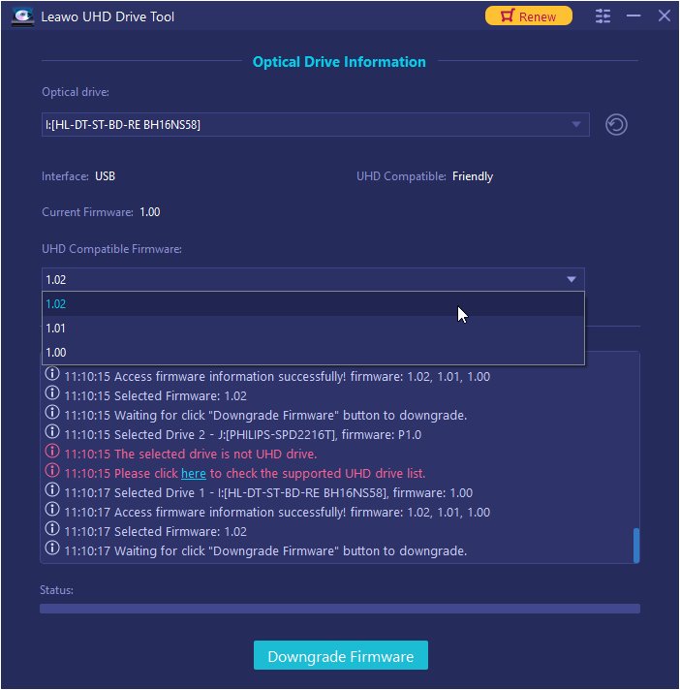Click info icon on 'Selected Drive 1' log line
Image resolution: width=680 pixels, height=690 pixels.
click(x=53, y=492)
